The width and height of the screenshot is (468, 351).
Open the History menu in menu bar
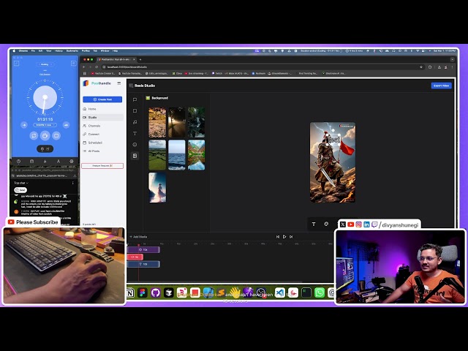pos(58,51)
